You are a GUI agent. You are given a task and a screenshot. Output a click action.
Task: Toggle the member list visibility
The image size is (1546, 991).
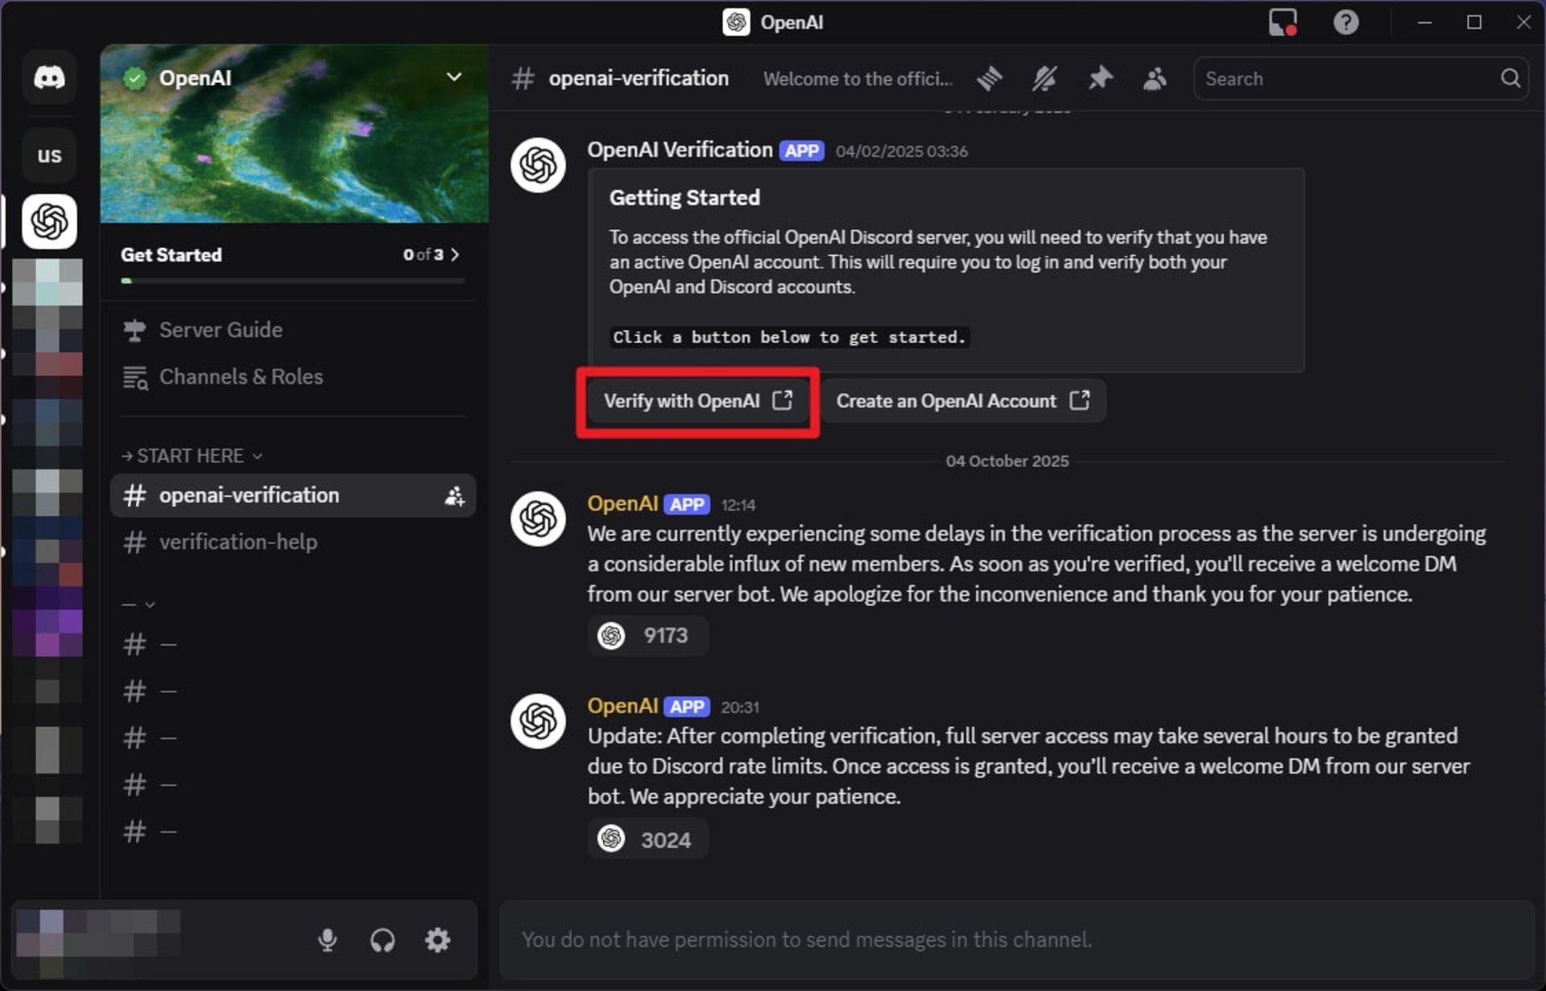coord(1155,79)
